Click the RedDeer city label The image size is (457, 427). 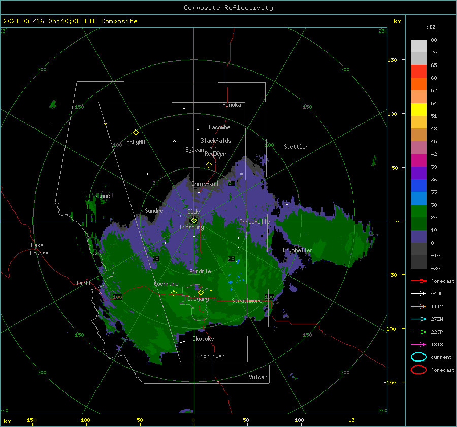click(x=215, y=154)
